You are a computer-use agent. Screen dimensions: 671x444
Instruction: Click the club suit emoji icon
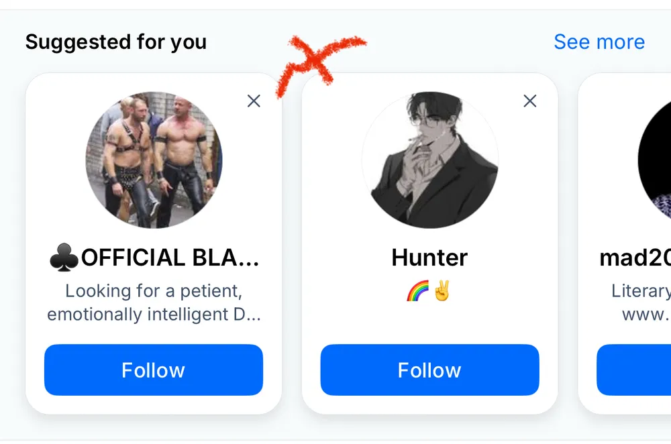point(63,258)
